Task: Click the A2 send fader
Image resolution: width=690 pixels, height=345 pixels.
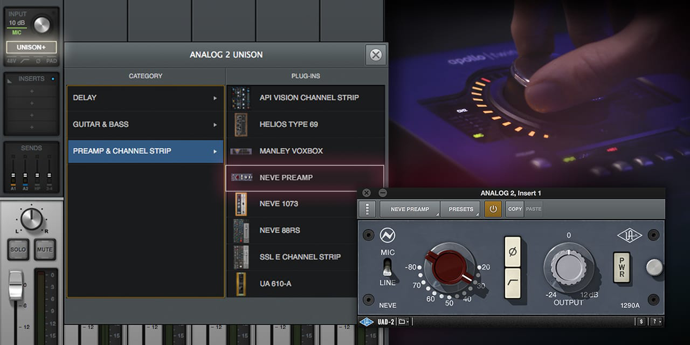Action: (25, 175)
